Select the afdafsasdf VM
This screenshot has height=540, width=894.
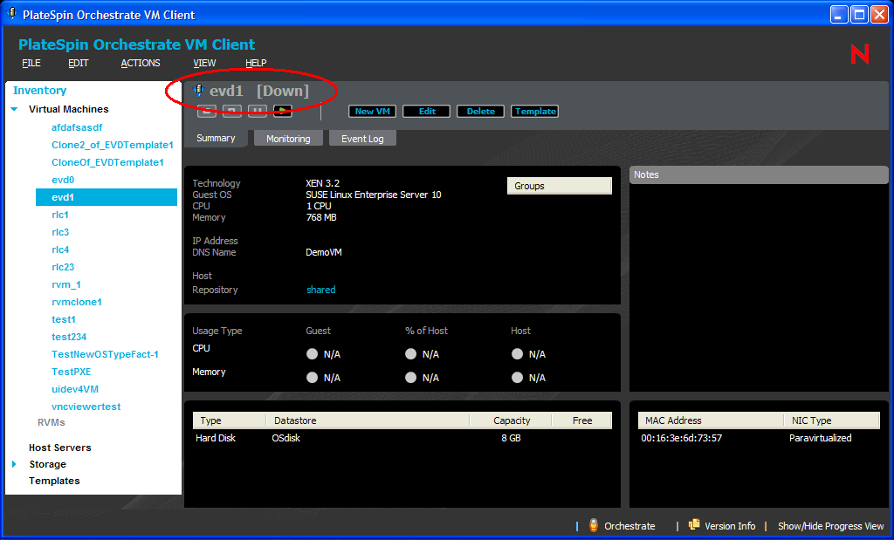tap(77, 127)
